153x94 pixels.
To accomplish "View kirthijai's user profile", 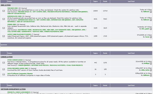I will (x=147, y=64).
